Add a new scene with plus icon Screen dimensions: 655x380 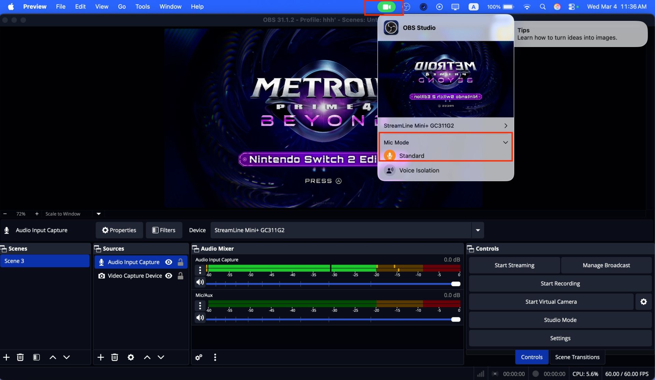[x=6, y=357]
